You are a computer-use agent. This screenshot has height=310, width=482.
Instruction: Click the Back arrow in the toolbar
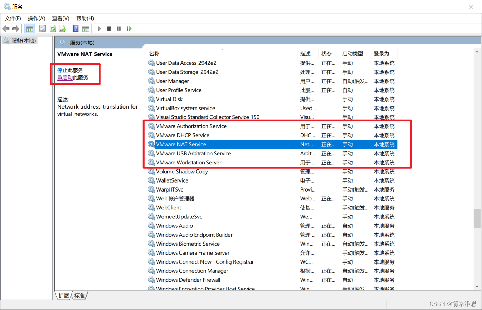(x=6, y=29)
